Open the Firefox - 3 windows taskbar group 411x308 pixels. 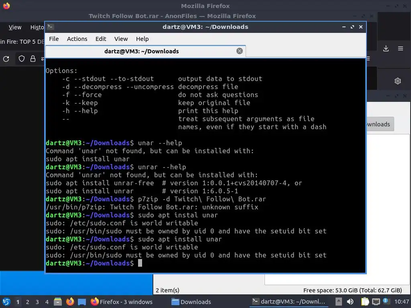pos(122,302)
